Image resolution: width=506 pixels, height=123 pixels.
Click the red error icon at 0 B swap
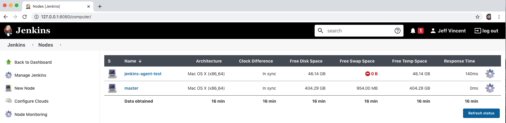(x=367, y=74)
